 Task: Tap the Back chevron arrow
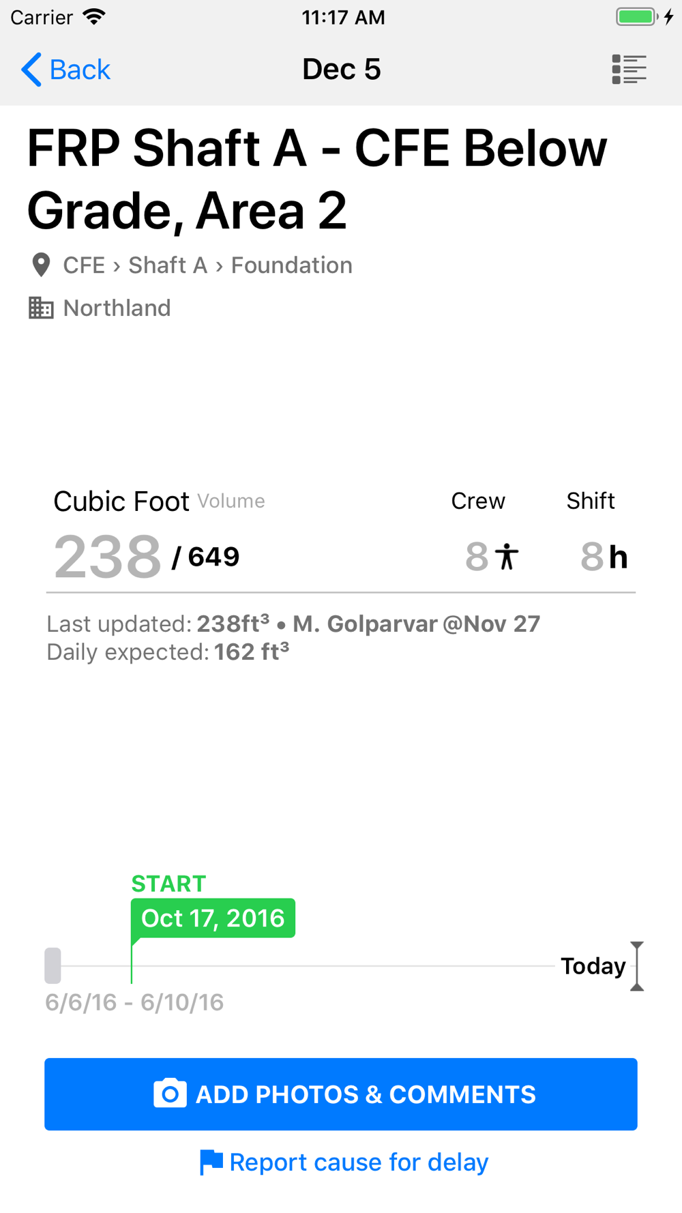click(31, 70)
